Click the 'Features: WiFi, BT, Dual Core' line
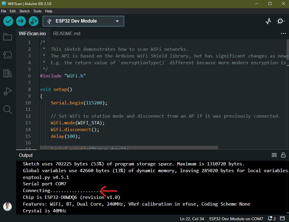This screenshot has width=289, height=222. pyautogui.click(x=136, y=204)
